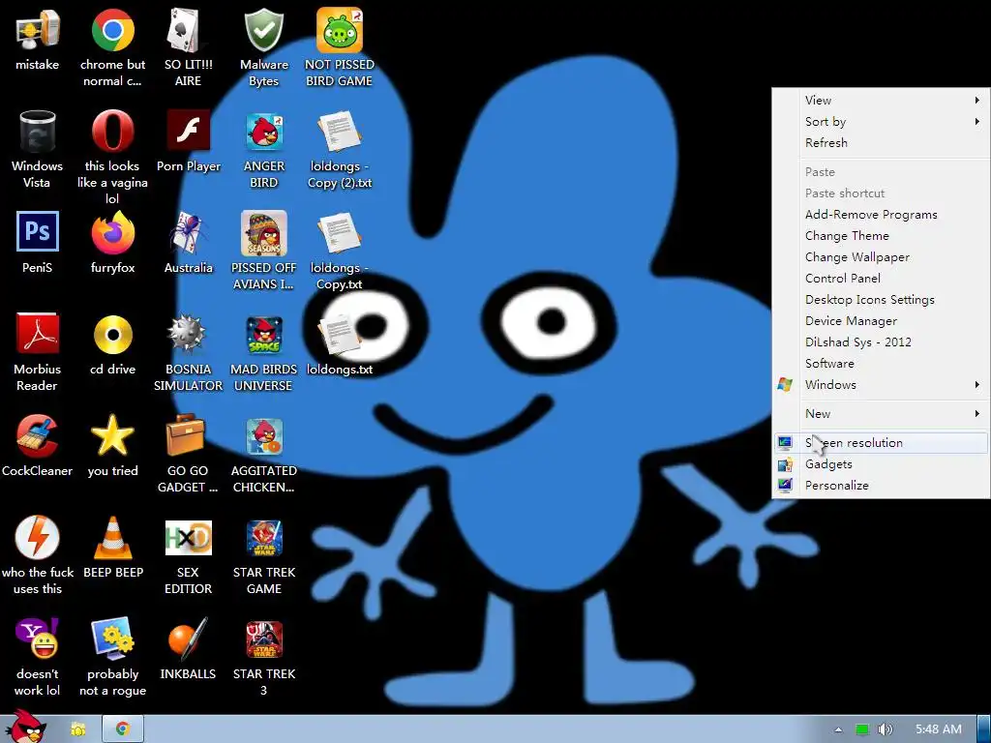
Task: Open the red bird Start button
Action: [x=25, y=727]
